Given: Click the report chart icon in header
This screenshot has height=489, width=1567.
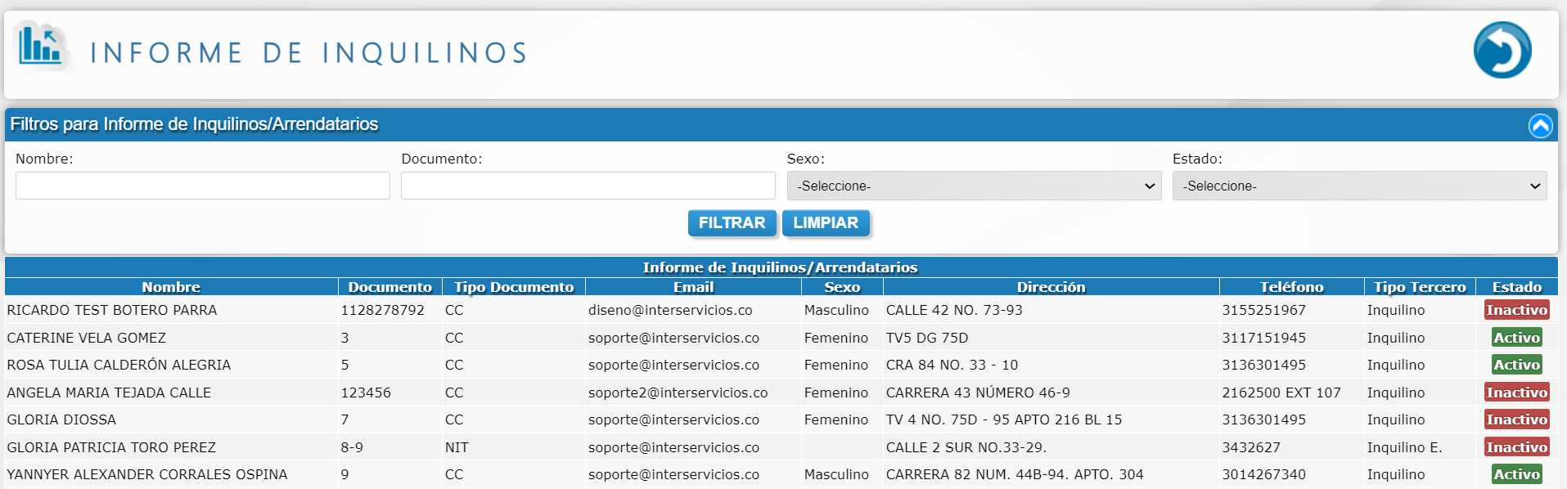Looking at the screenshot, I should pyautogui.click(x=41, y=46).
